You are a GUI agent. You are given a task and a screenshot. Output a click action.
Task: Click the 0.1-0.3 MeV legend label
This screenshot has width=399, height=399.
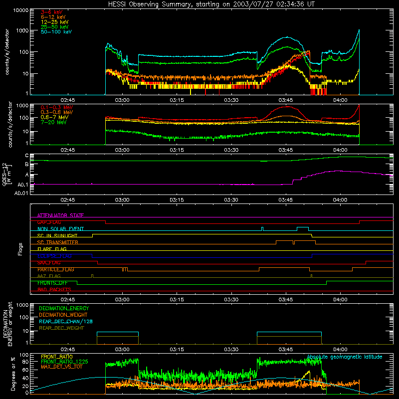(57, 107)
